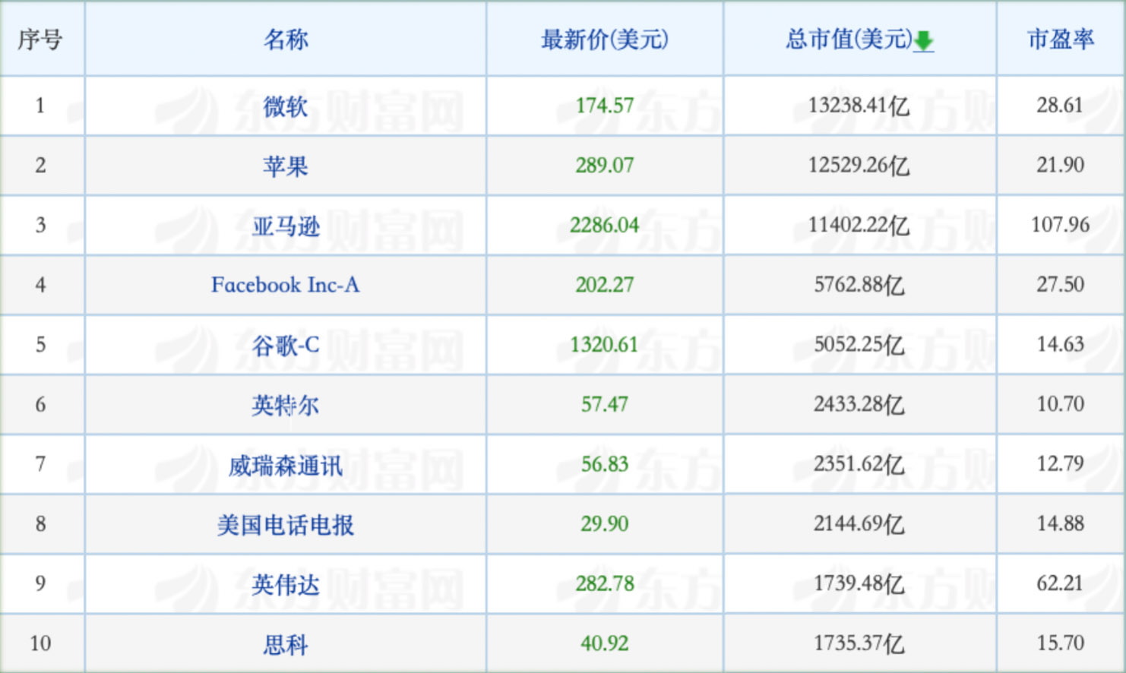
Task: Click market cap 5762.88亿
Action: pos(859,285)
